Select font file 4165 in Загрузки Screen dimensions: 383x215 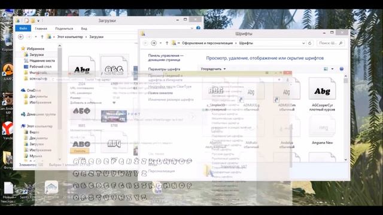click(x=114, y=70)
